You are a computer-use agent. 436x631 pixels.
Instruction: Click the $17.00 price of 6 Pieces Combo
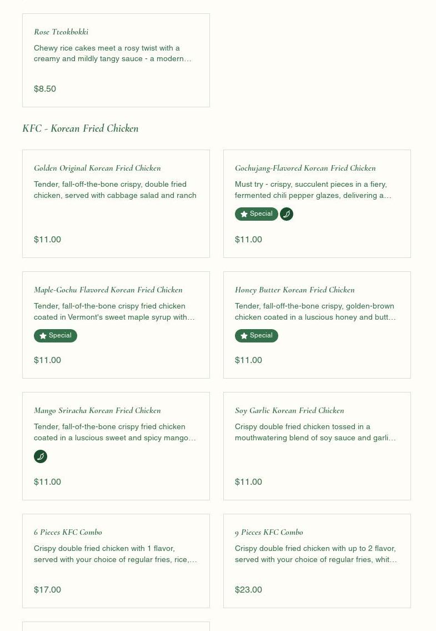tap(47, 590)
